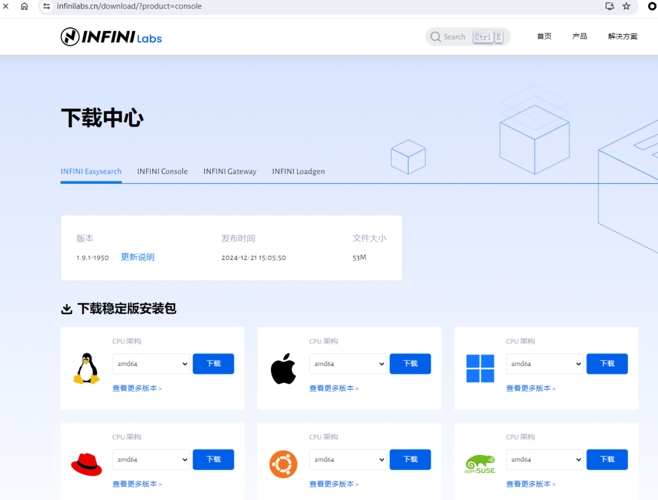Open 解决方案 menu in top navigation
The image size is (658, 500).
point(623,37)
